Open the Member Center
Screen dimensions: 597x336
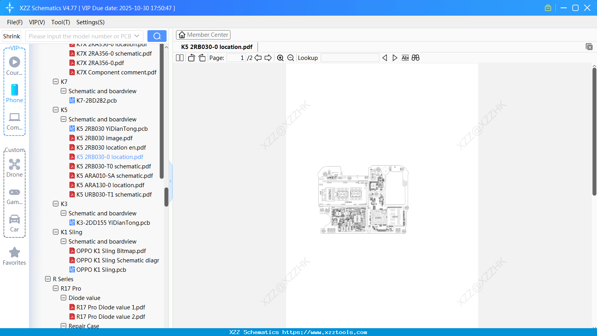[203, 35]
